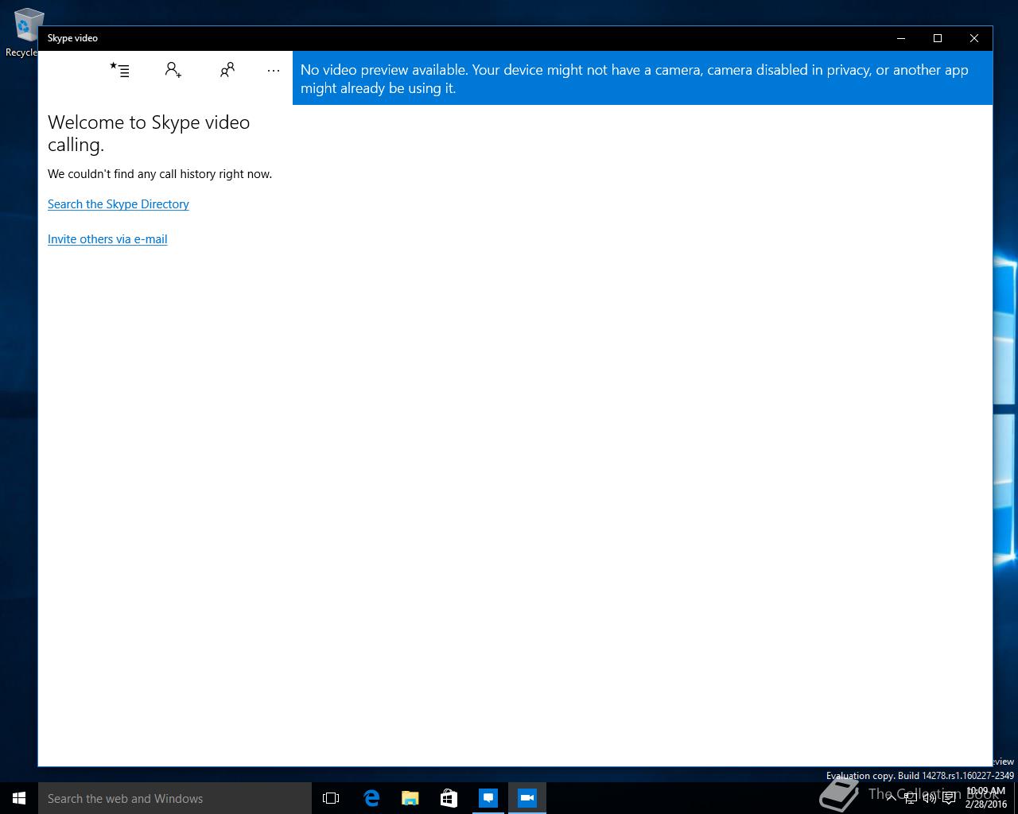The height and width of the screenshot is (814, 1018).
Task: Open the Recycle Bin desktop icon
Action: [x=24, y=33]
